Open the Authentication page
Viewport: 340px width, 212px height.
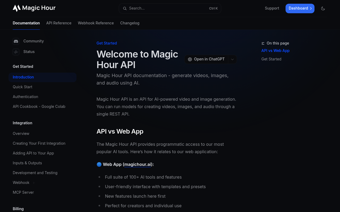click(x=25, y=97)
